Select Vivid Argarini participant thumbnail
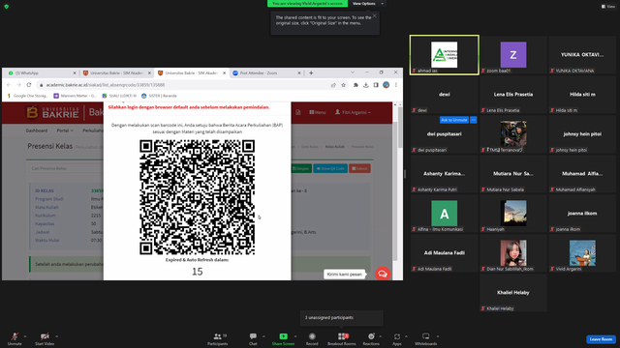This screenshot has width=620, height=348. [582, 253]
